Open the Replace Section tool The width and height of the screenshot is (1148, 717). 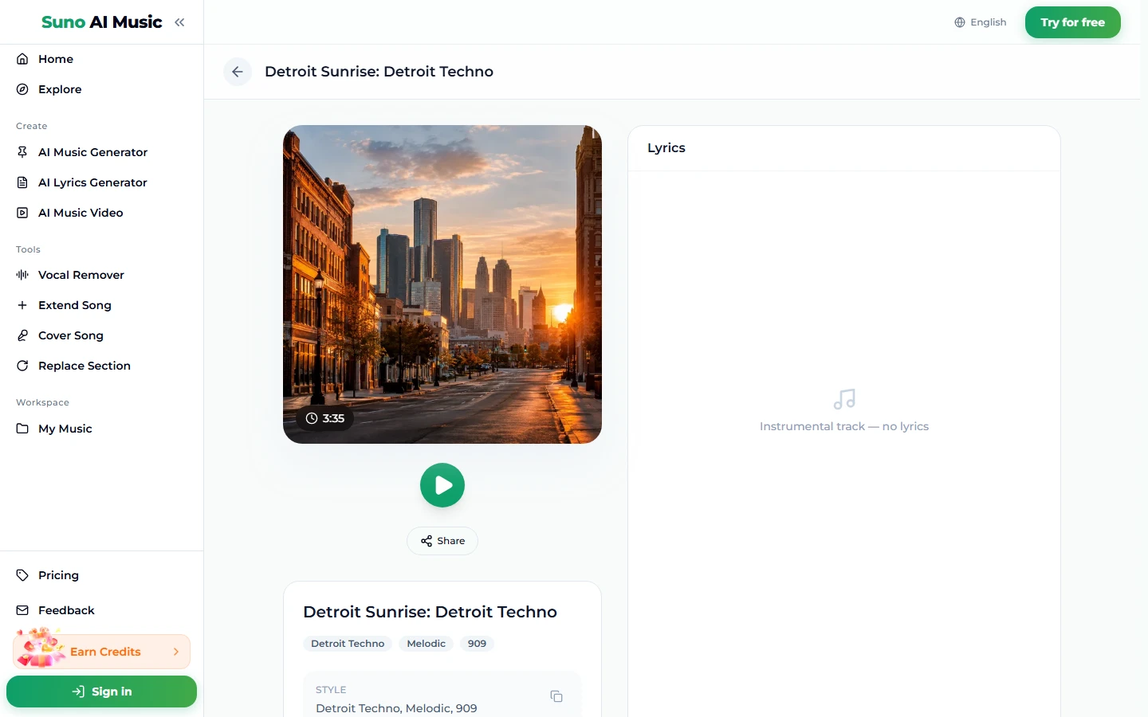coord(101,366)
